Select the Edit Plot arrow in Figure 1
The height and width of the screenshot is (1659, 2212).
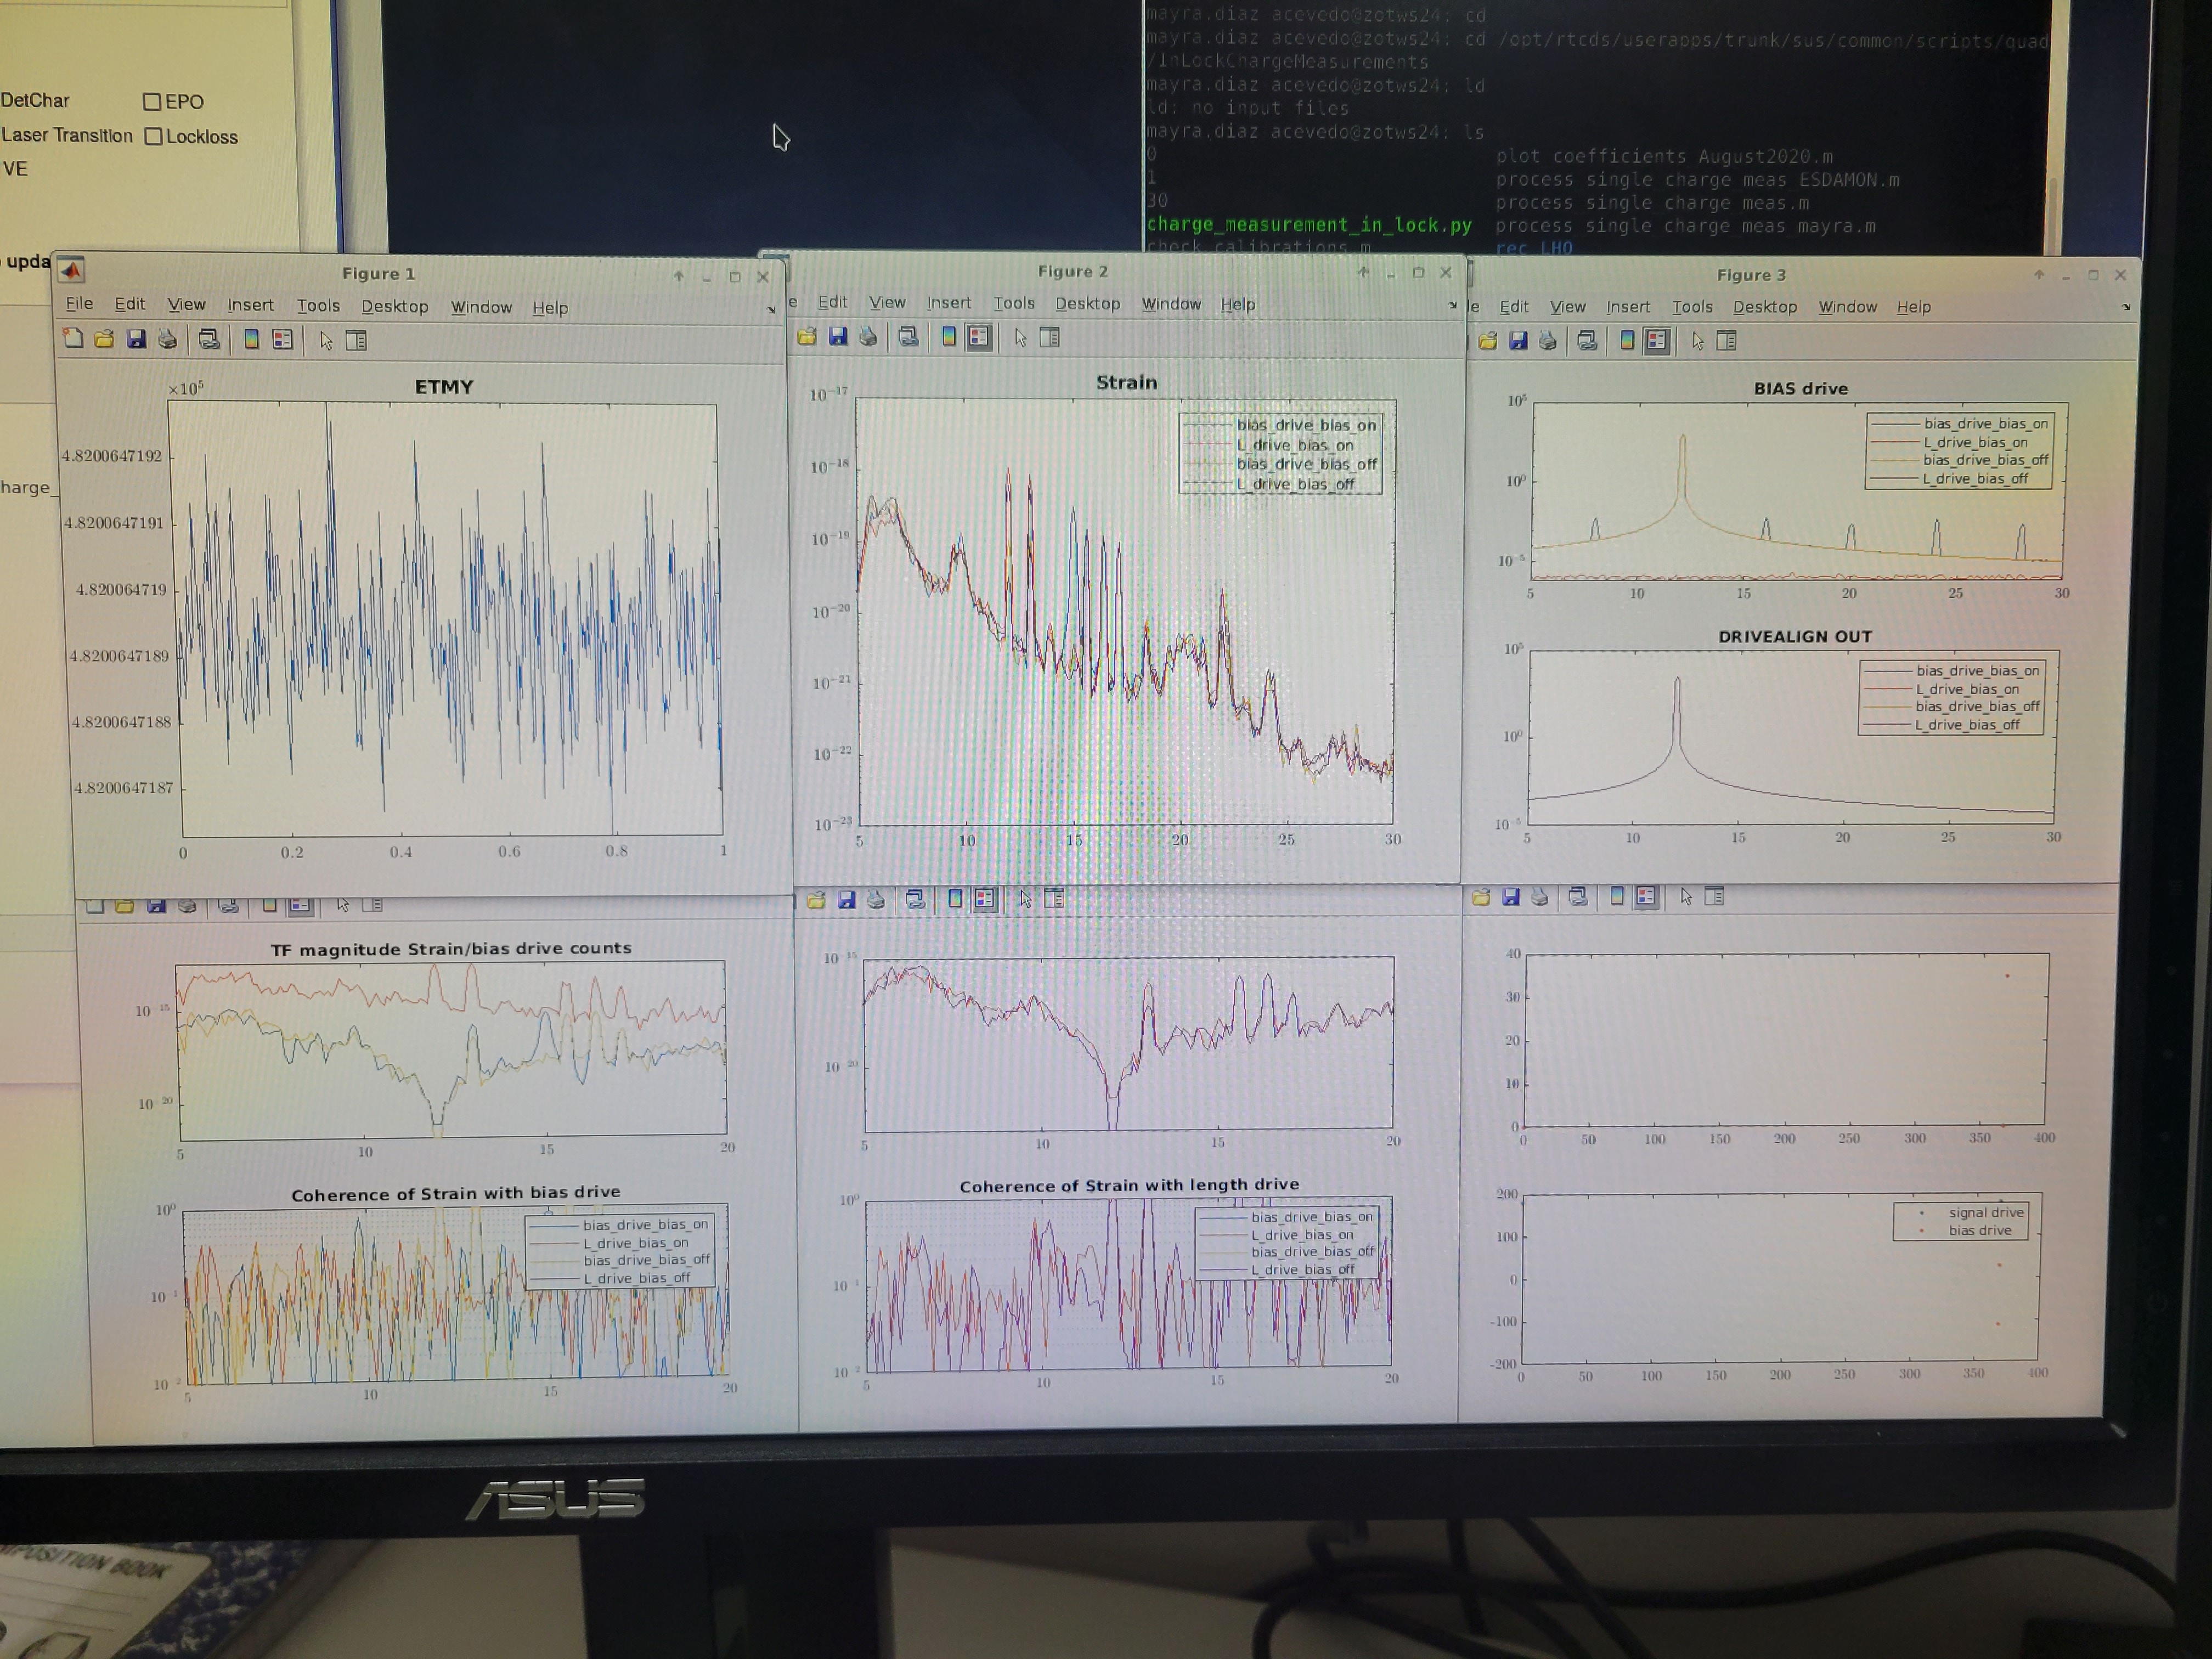(x=326, y=341)
